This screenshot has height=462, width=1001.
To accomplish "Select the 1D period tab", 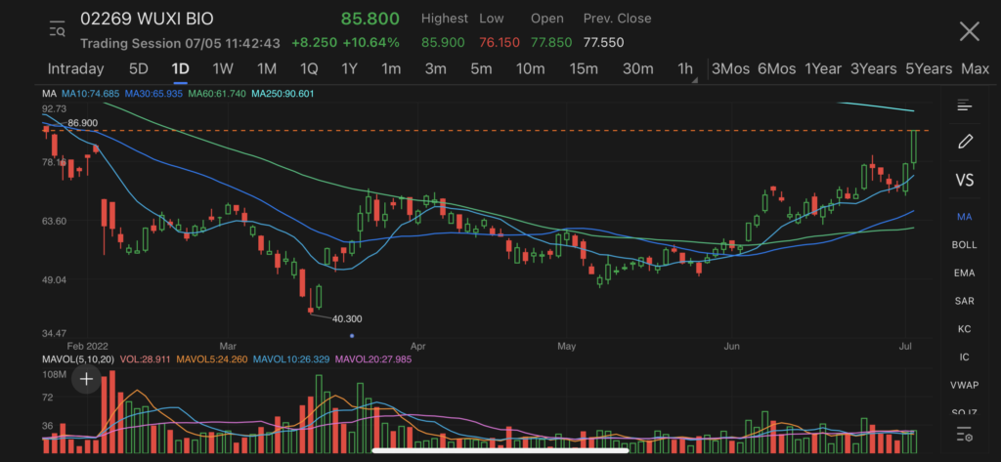I will coord(180,69).
